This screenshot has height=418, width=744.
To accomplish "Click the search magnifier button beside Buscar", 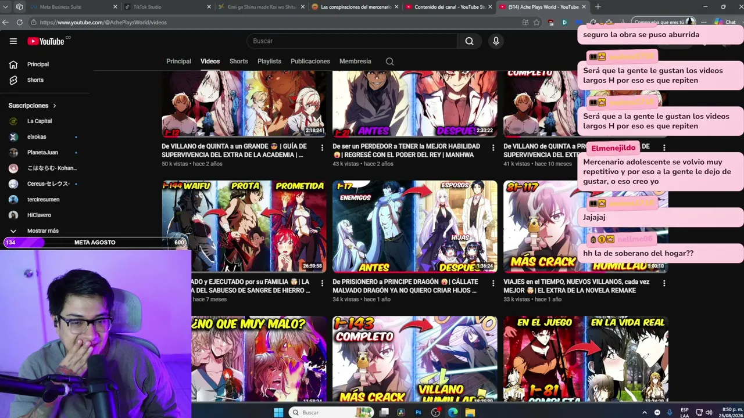I will coord(469,41).
